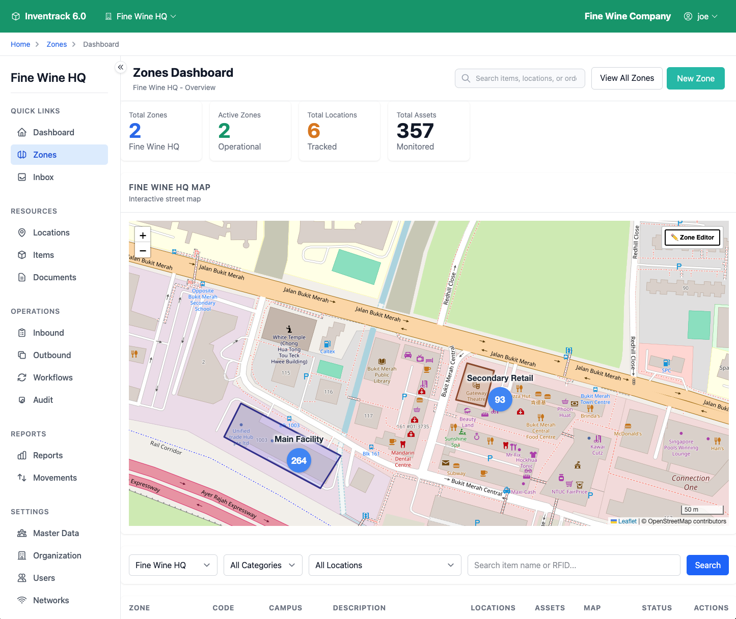This screenshot has height=619, width=736.
Task: Click the View All Zones button
Action: click(x=627, y=78)
